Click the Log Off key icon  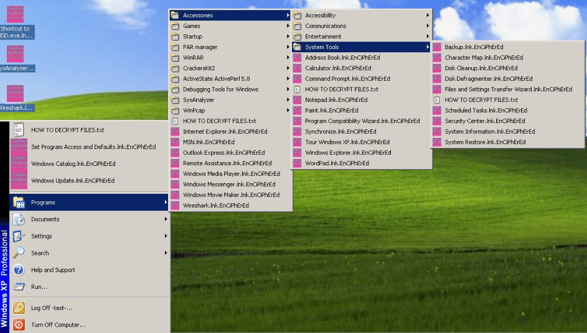coord(19,308)
